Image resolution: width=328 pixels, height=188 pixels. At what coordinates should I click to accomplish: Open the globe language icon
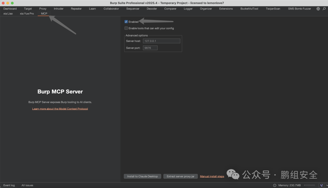[x=318, y=9]
